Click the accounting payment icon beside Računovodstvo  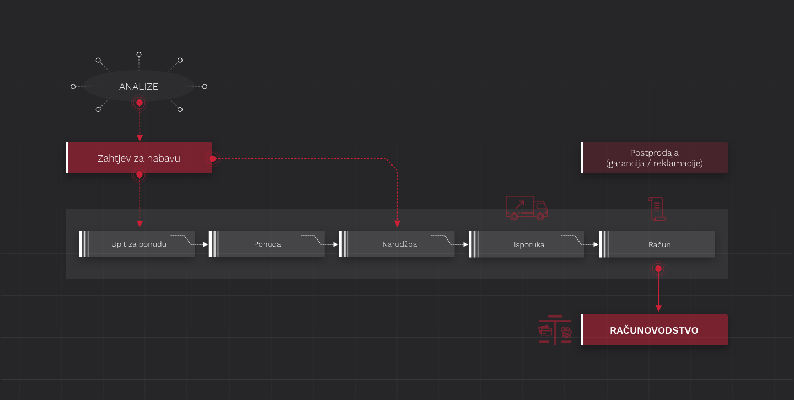(x=555, y=330)
